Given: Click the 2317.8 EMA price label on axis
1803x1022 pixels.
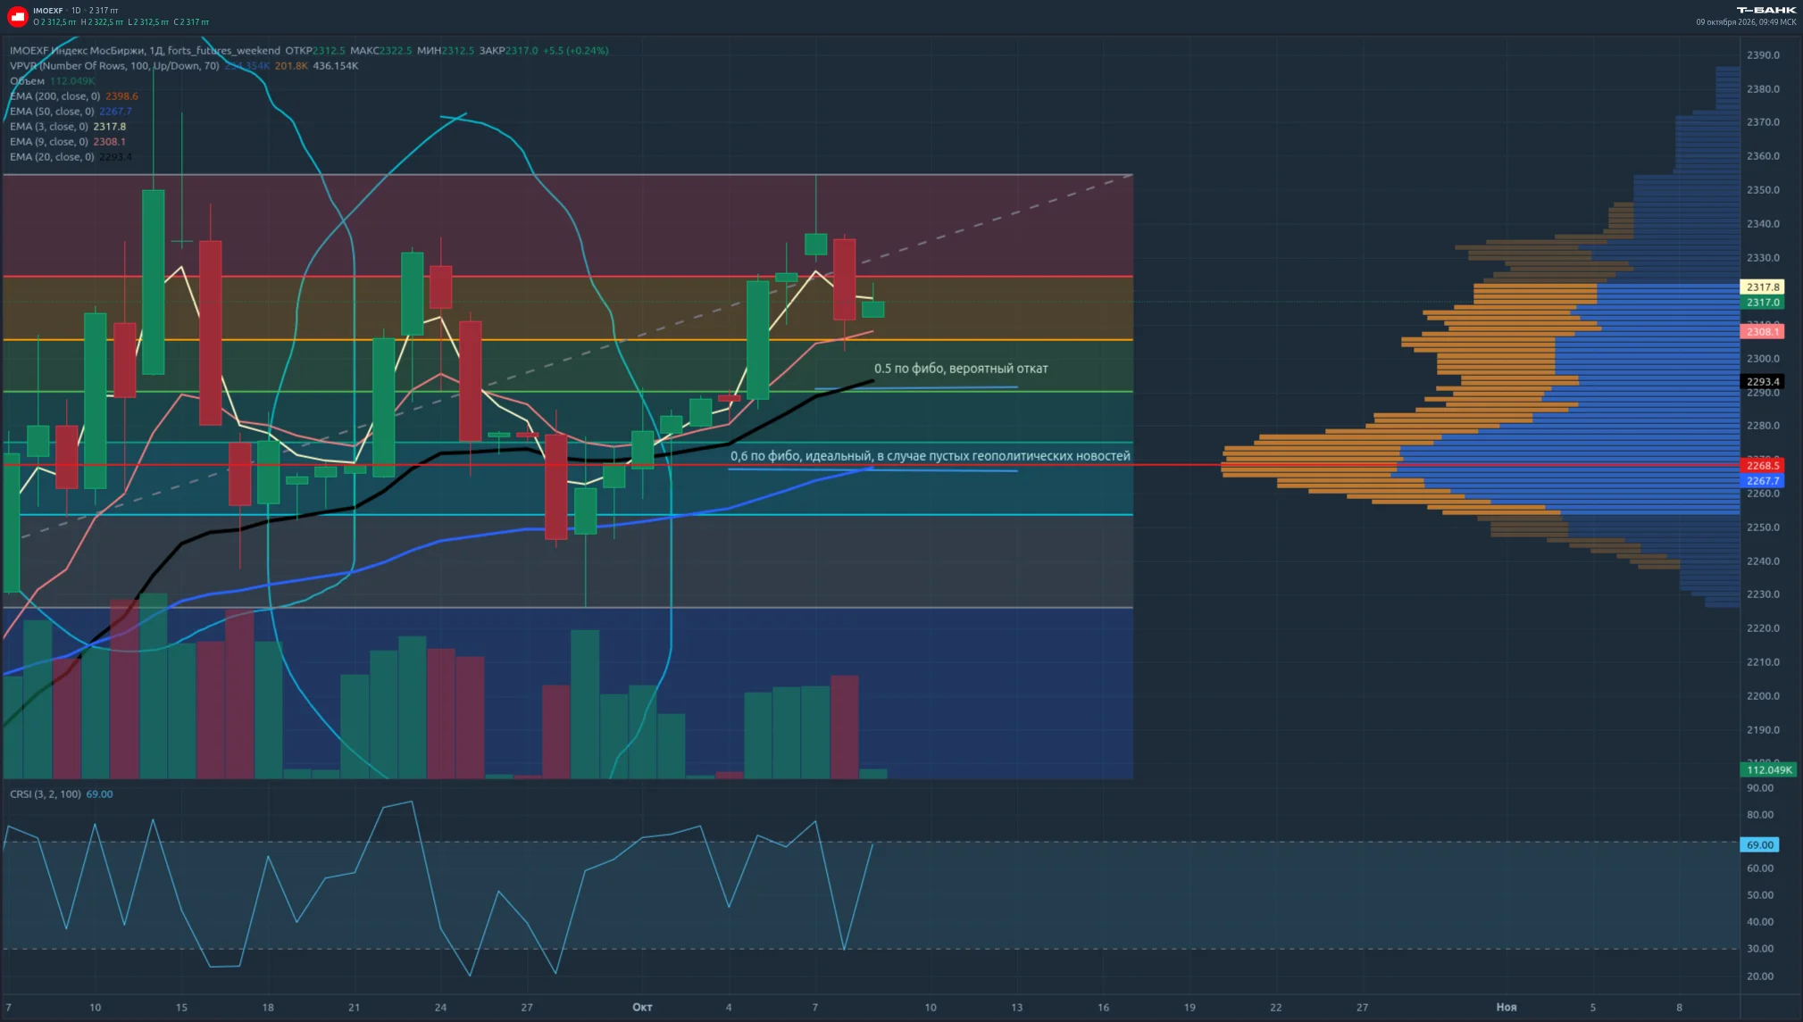Looking at the screenshot, I should [1762, 287].
